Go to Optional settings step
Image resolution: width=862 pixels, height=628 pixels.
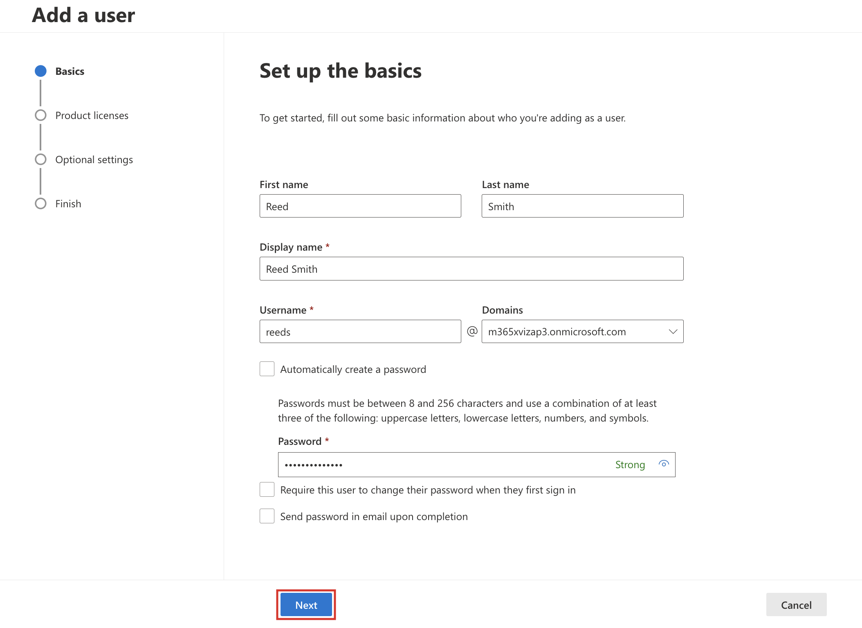[x=94, y=160]
